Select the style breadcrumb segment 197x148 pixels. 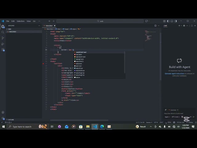click(x=73, y=29)
